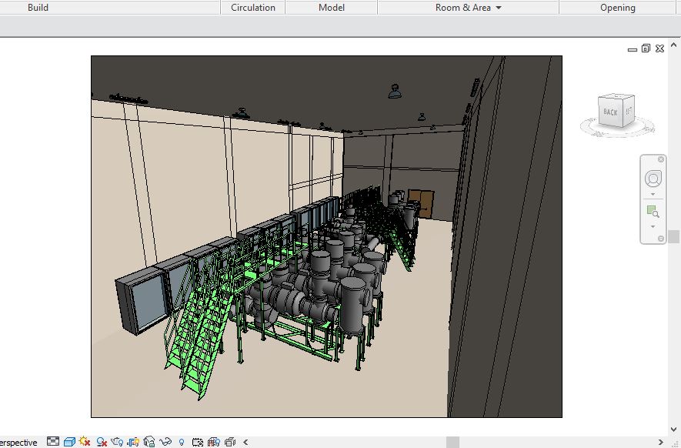Click Highlight Displacement Sets icon
The height and width of the screenshot is (448, 681).
coord(230,442)
